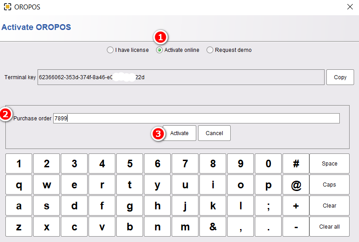Tap the d key on virtual keyboard

tap(74, 206)
